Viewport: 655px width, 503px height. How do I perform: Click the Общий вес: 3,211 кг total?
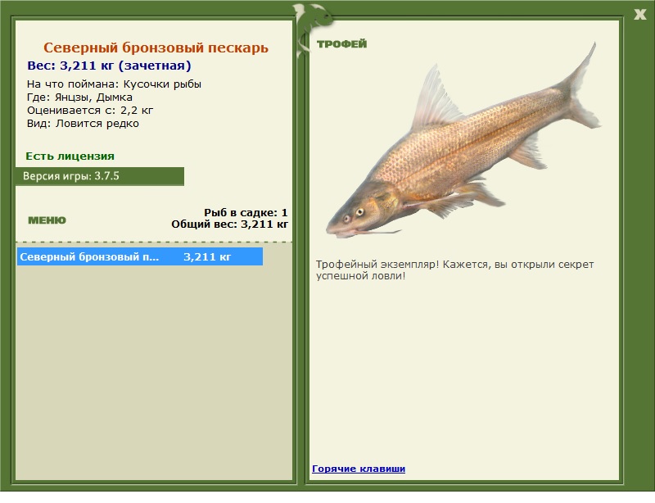coord(229,223)
